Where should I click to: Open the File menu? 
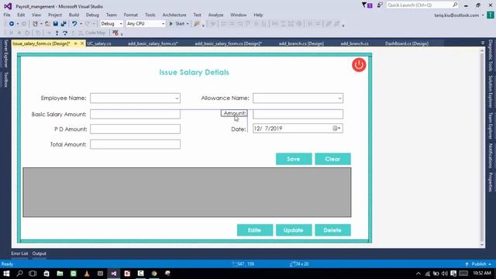point(7,15)
